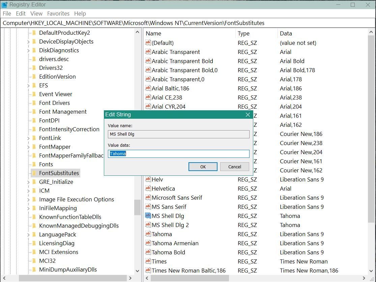Click the folder icon of Fonts key

pyautogui.click(x=34, y=164)
